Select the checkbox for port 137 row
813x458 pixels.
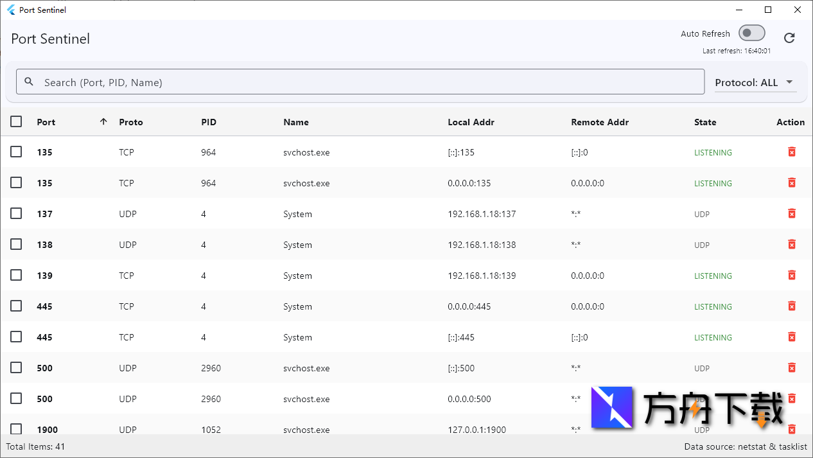[16, 213]
